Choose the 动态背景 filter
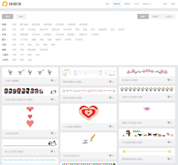 click(44, 50)
